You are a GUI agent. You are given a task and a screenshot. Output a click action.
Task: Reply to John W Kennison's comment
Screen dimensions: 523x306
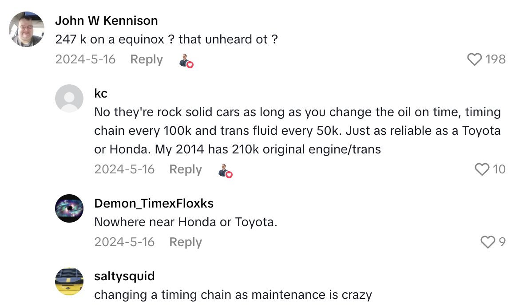tap(146, 59)
